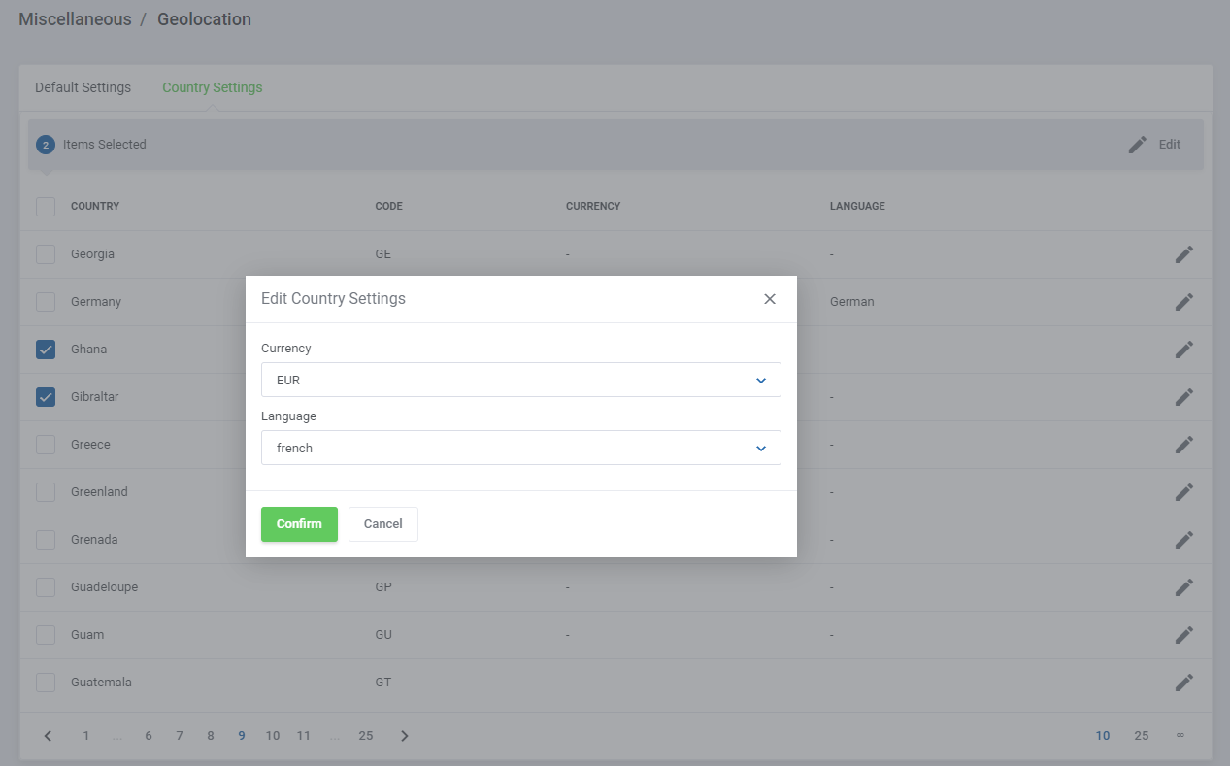Viewport: 1230px width, 766px height.
Task: Click the Confirm button
Action: [299, 524]
